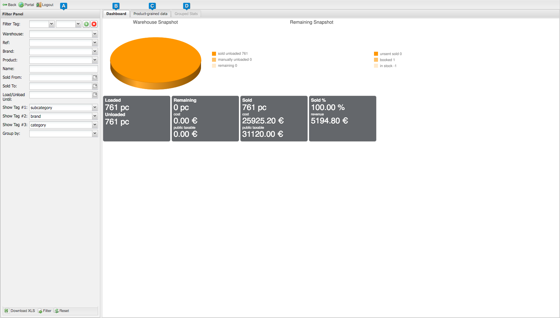Viewport: 560px width, 318px height.
Task: Open the Sold From calendar picker
Action: click(x=95, y=77)
